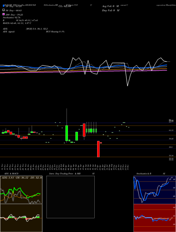Click the MACD 62.48, 61.11 values line
The width and height of the screenshot is (176, 232).
click(x=17, y=23)
